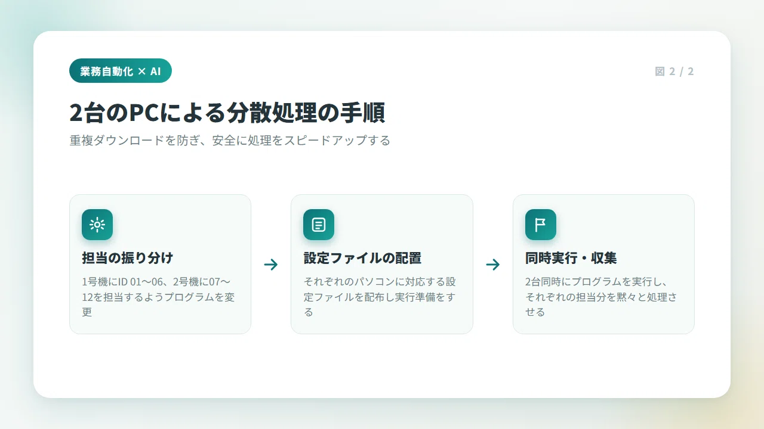Click the 同時実行・収集 heading
This screenshot has height=429, width=764.
point(571,258)
